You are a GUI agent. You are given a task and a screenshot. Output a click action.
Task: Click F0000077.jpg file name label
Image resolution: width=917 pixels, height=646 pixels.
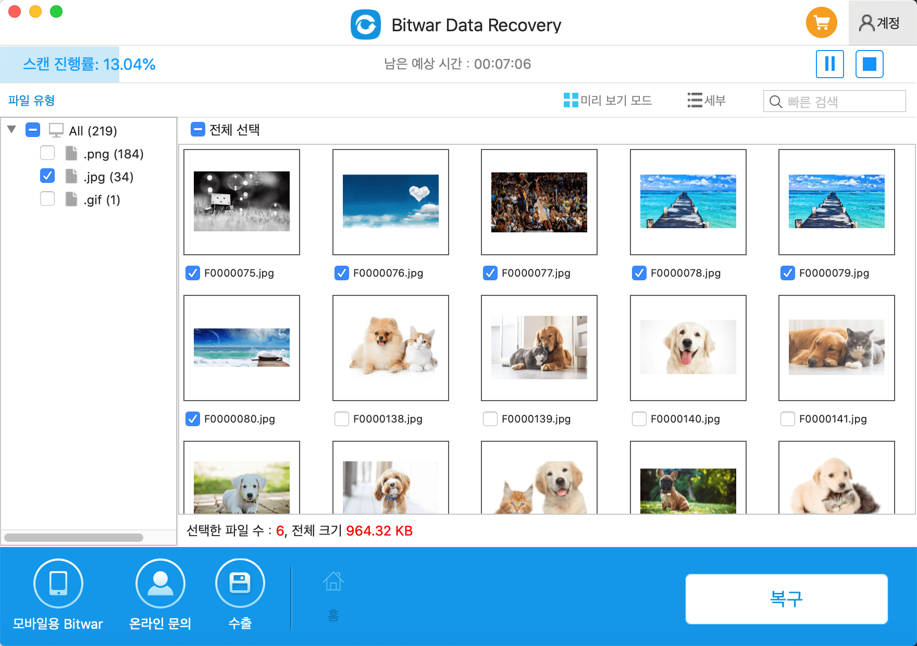click(536, 273)
